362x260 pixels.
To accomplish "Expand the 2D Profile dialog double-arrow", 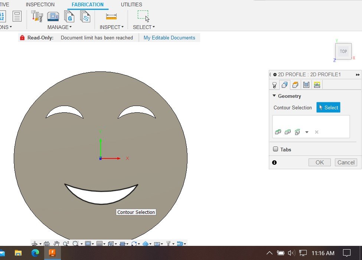I will pyautogui.click(x=358, y=75).
